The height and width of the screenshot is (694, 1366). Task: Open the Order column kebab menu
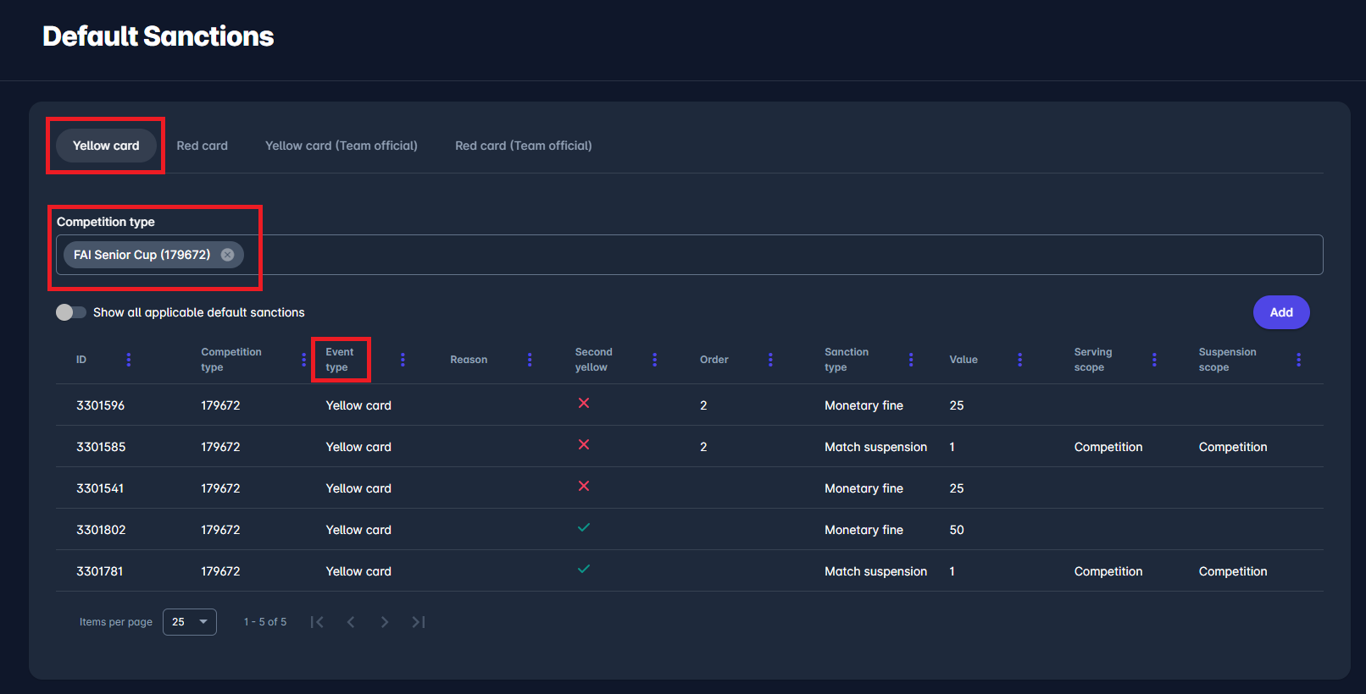coord(770,360)
